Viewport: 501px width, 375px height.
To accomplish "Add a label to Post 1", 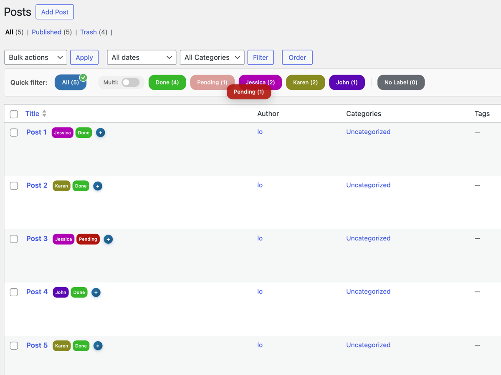I will [x=100, y=132].
